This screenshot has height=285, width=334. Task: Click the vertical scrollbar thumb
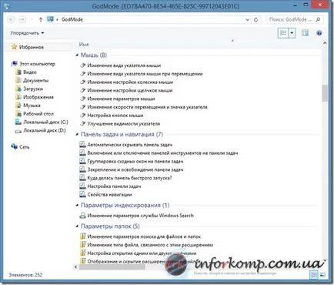325,93
